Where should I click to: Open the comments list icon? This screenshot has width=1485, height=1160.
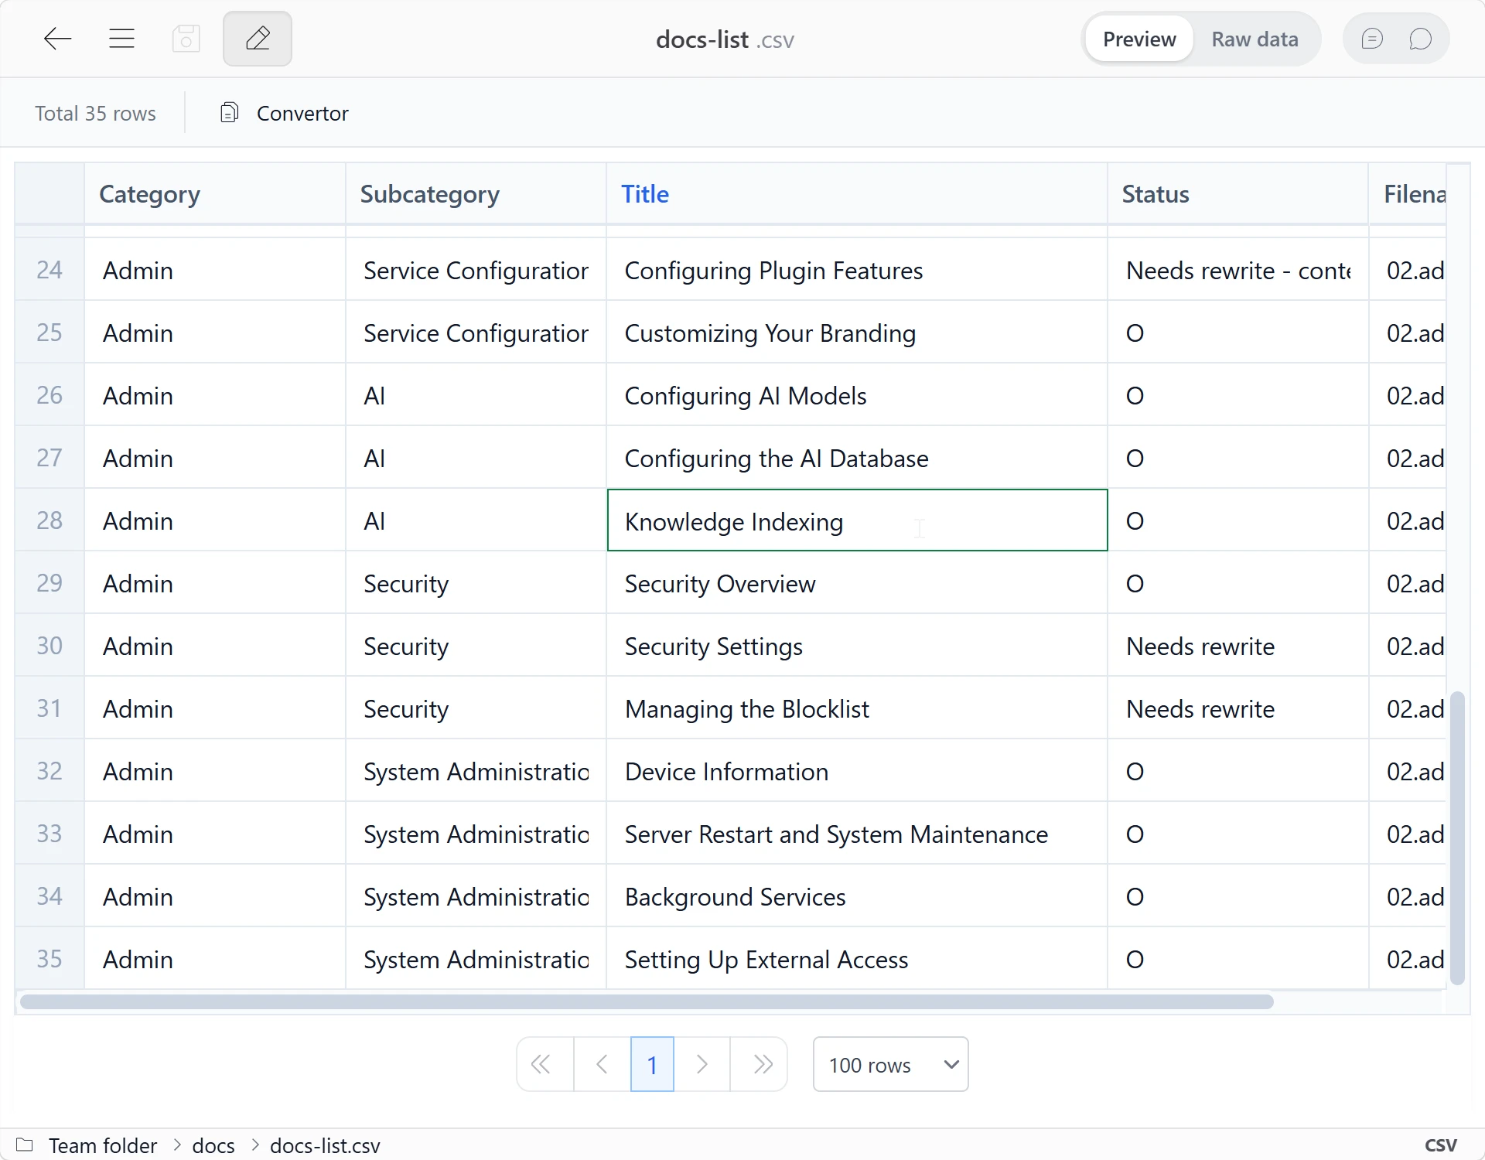click(1372, 39)
